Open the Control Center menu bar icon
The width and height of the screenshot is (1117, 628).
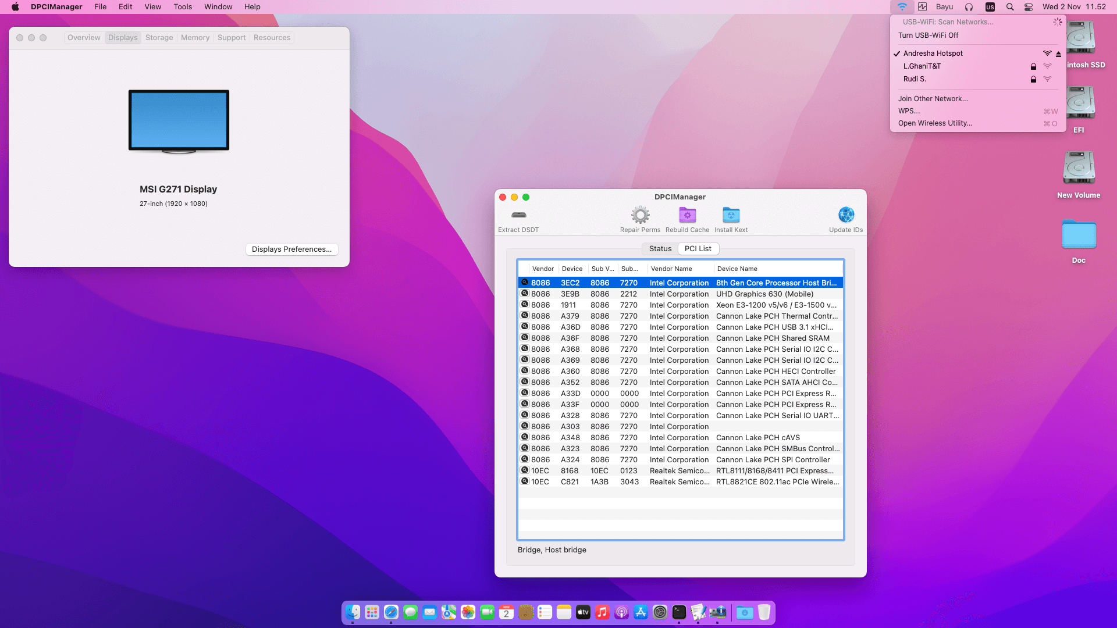coord(1029,7)
